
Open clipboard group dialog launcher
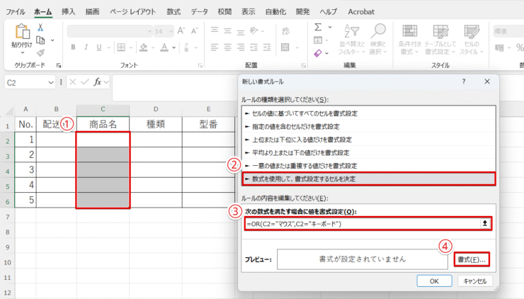click(59, 66)
